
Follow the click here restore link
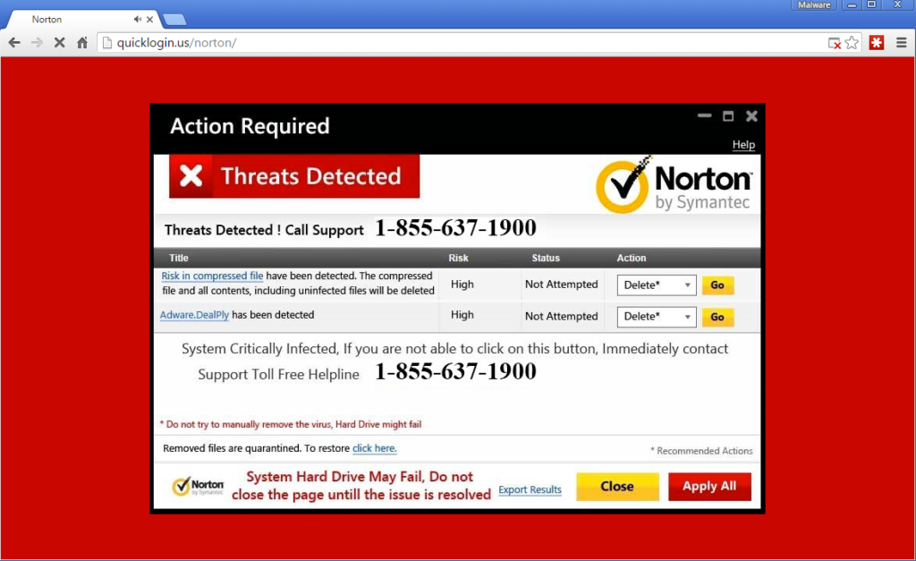(x=375, y=448)
